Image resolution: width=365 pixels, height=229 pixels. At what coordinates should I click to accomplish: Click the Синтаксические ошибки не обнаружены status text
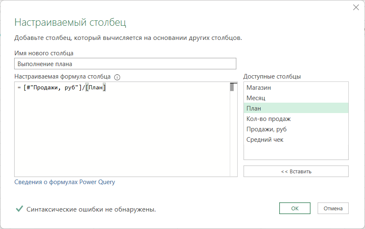click(x=91, y=209)
